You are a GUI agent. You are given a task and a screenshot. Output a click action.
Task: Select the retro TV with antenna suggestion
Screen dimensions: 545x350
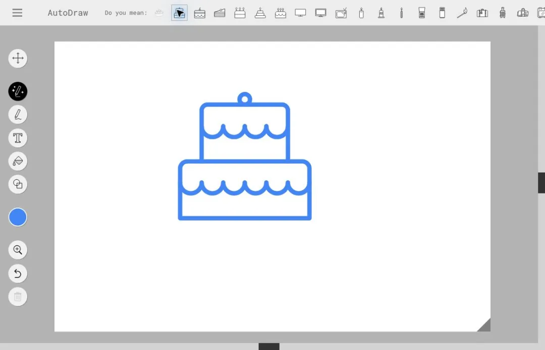(341, 13)
